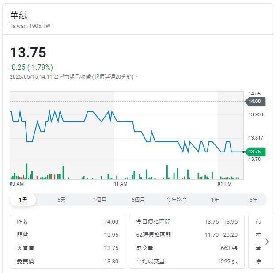Click the 成交量 row label
Image resolution: width=280 pixels, height=273 pixels.
click(x=145, y=248)
